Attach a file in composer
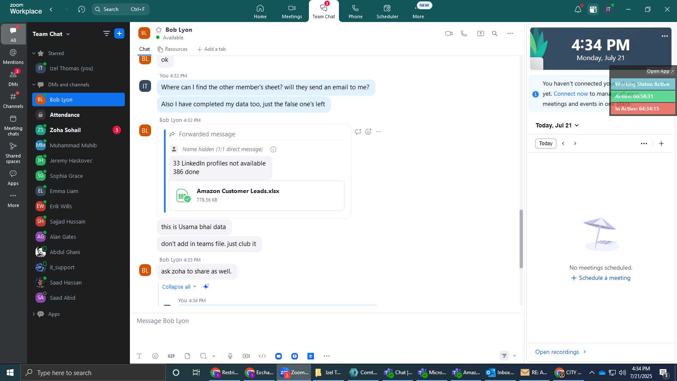Viewport: 677px width, 381px height. 187,356
